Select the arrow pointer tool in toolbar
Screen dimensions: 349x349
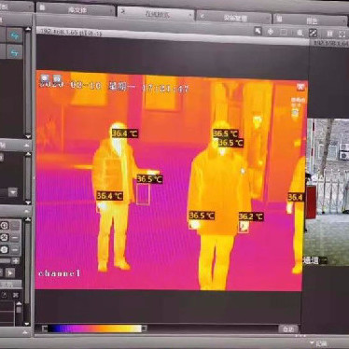pos(258,31)
